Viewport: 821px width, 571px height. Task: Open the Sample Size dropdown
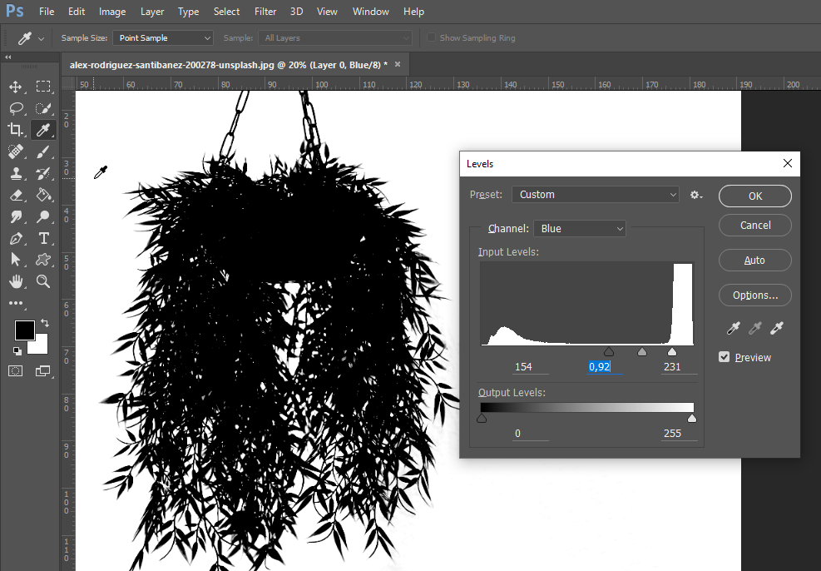(164, 38)
